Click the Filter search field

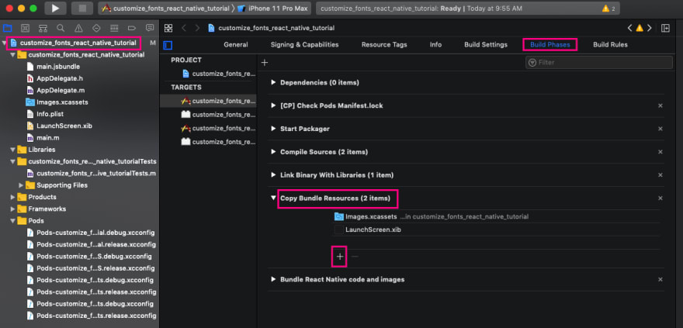pyautogui.click(x=599, y=63)
